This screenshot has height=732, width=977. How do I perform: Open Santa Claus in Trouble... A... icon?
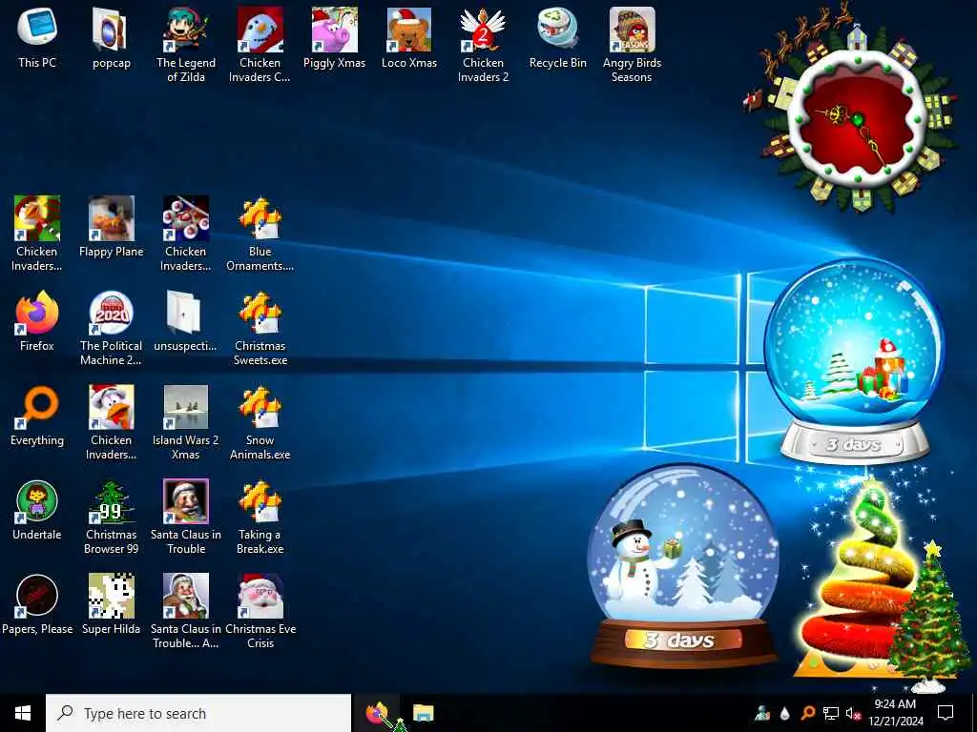tap(186, 611)
